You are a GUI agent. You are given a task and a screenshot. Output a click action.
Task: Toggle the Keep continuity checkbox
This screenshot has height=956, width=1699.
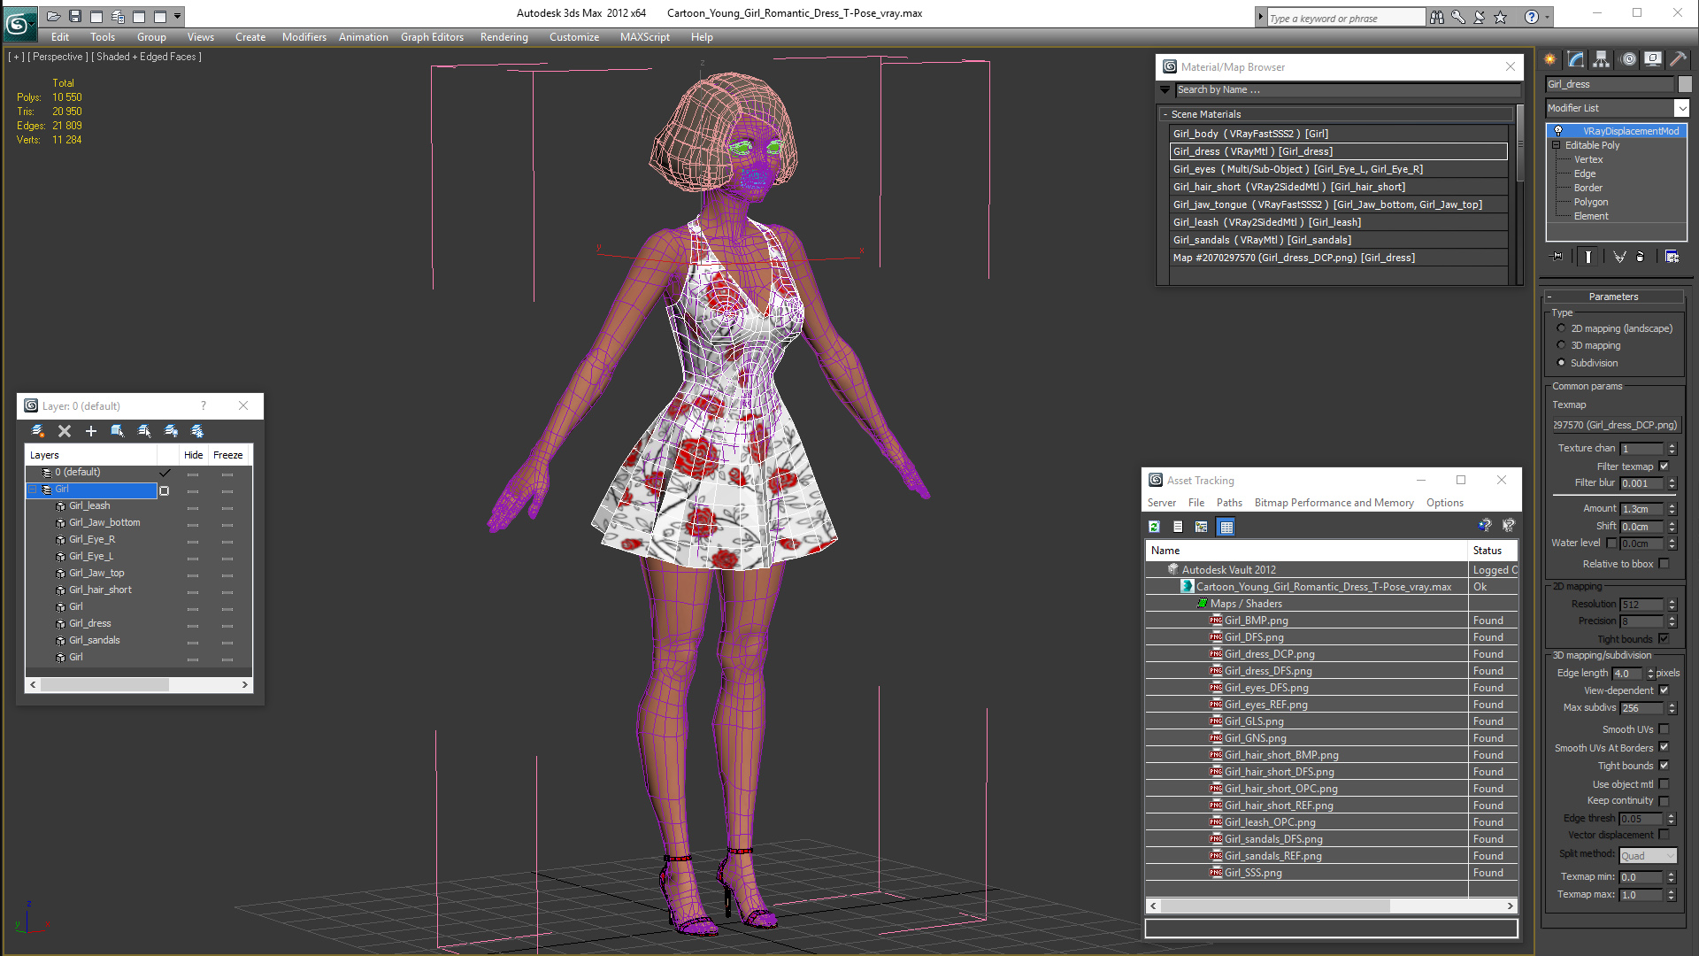click(1664, 801)
